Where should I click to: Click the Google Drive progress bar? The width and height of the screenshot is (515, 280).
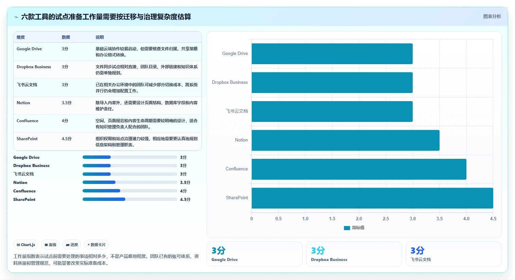(130, 157)
